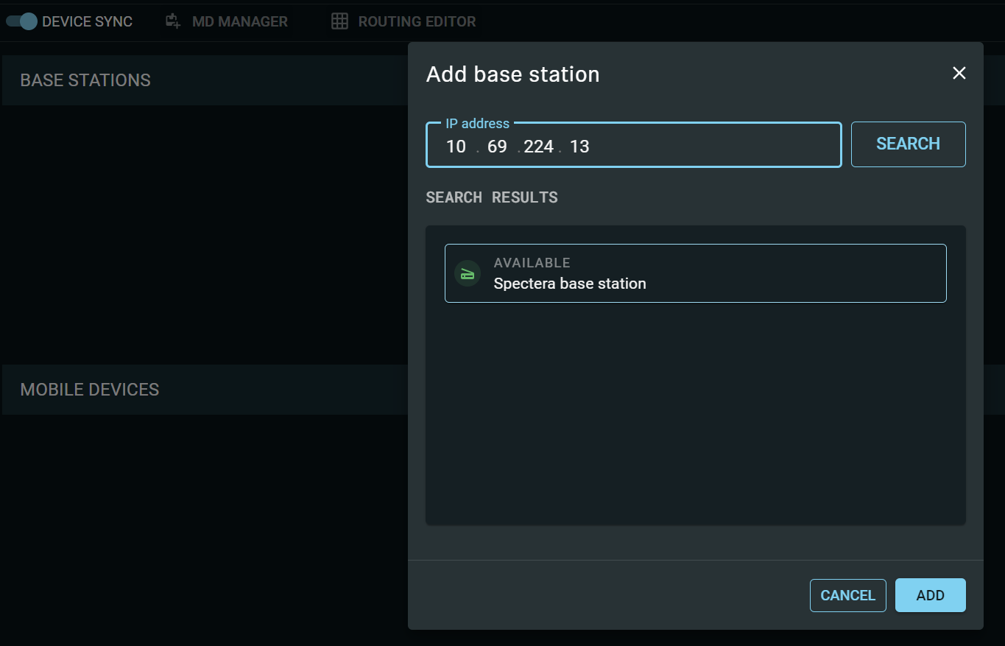Click the Routing Editor grid icon

click(x=339, y=21)
